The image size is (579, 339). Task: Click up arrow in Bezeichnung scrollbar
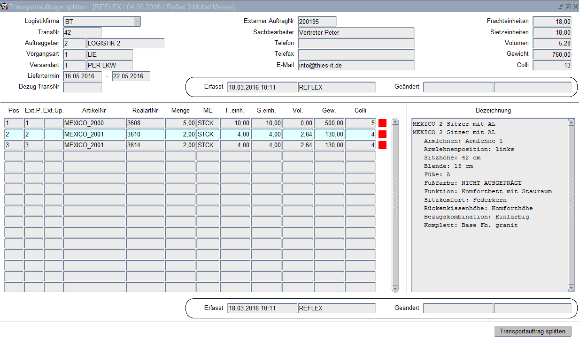click(x=571, y=122)
